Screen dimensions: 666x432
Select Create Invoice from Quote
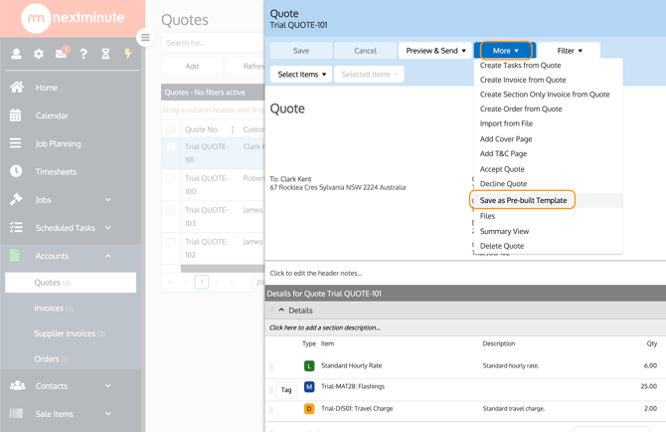click(x=523, y=80)
